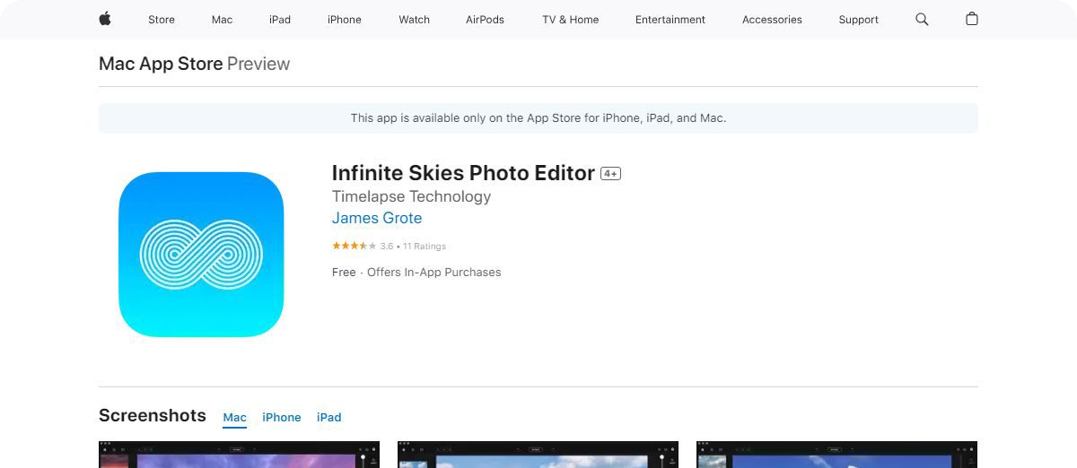Open the second Mac screenshot thumbnail
The height and width of the screenshot is (468, 1077).
click(538, 455)
